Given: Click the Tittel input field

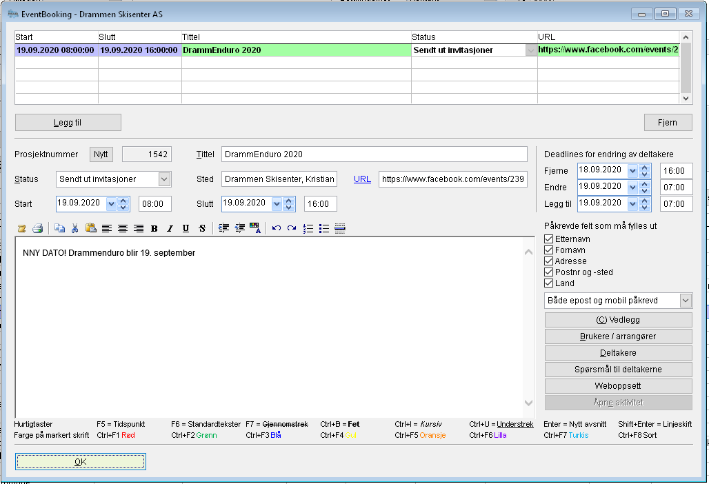Looking at the screenshot, I should [x=375, y=154].
